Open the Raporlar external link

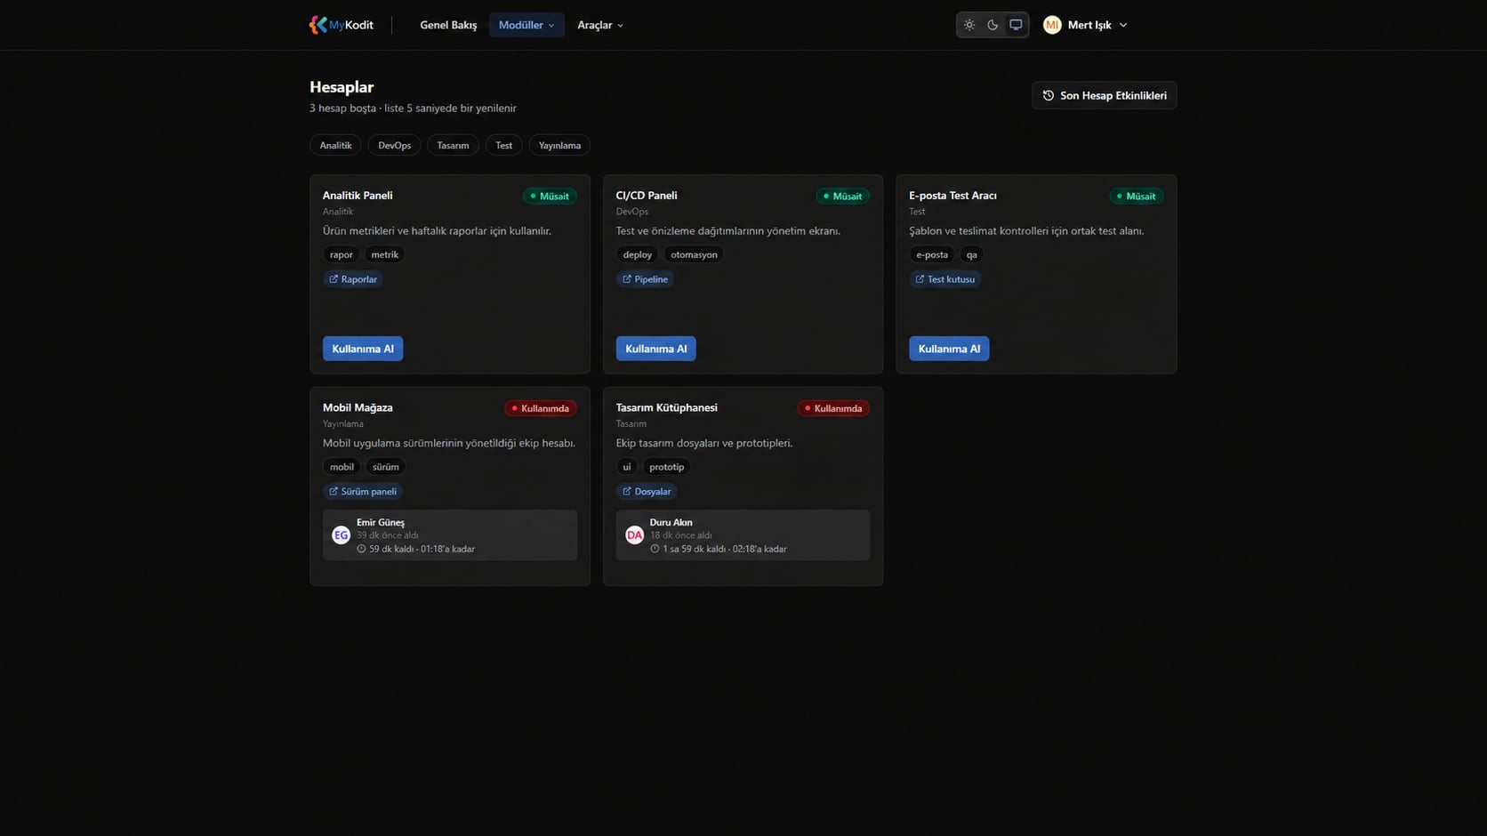[x=353, y=279]
